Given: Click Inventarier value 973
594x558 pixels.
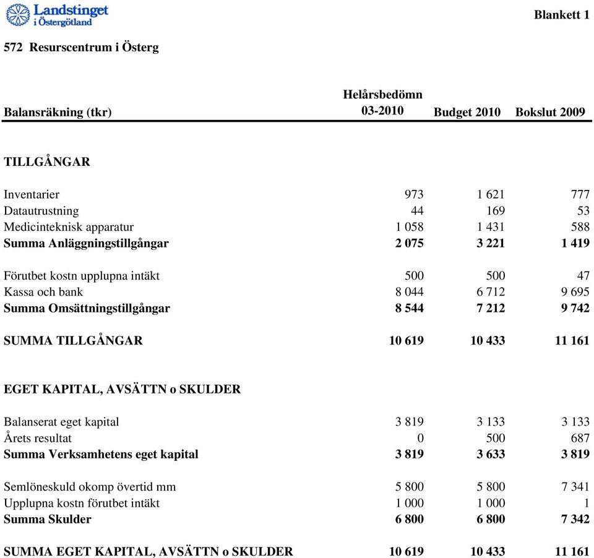Looking at the screenshot, I should coord(414,194).
